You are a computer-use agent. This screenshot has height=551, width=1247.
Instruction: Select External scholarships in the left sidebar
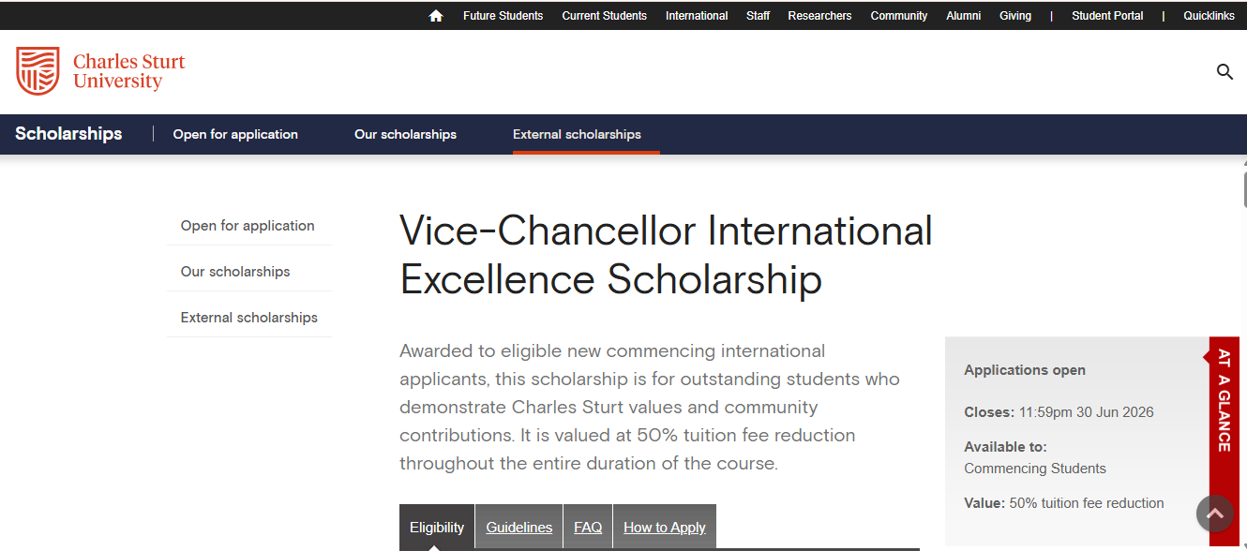coord(248,317)
